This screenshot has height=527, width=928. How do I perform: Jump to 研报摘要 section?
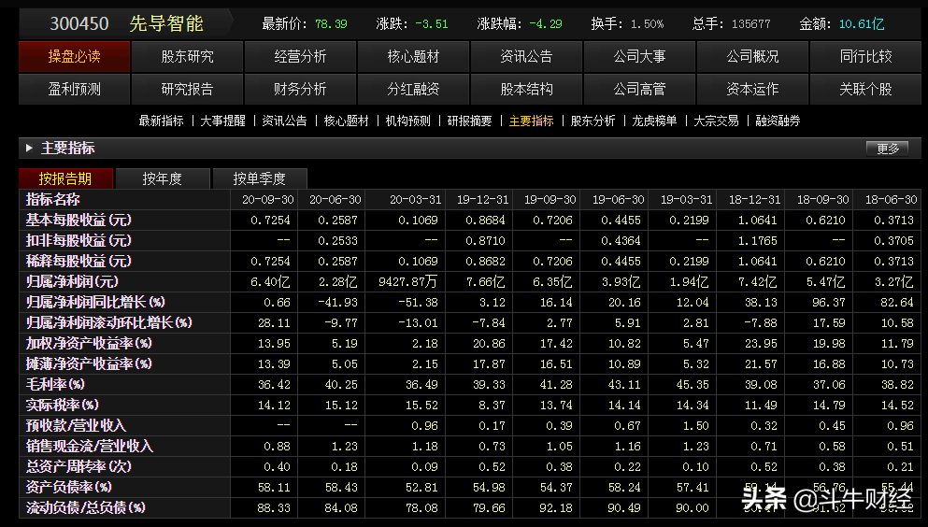coord(469,121)
